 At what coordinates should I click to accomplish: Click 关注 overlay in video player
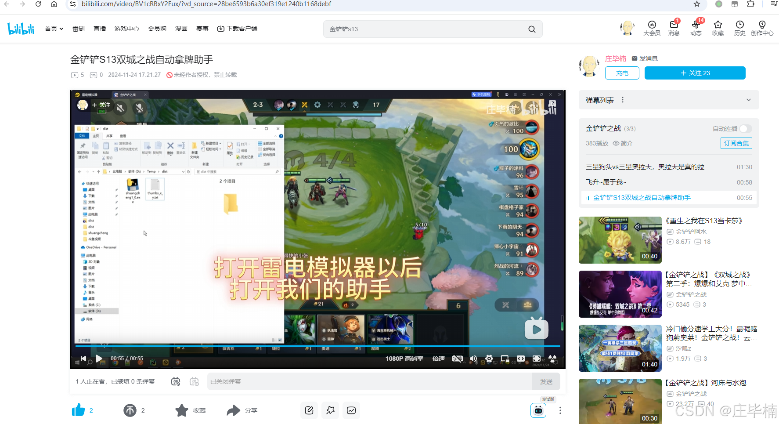(x=101, y=105)
